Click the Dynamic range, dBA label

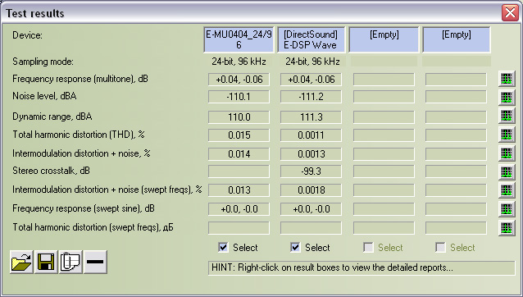click(x=52, y=117)
